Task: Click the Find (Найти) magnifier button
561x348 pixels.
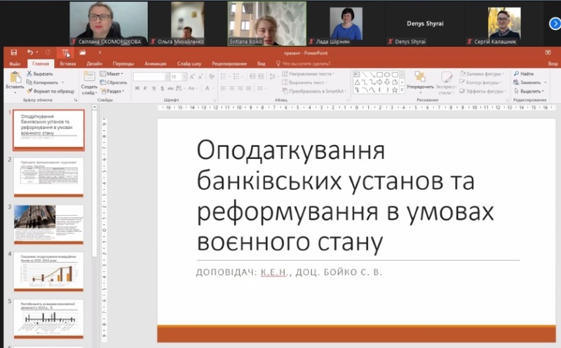Action: tap(524, 74)
